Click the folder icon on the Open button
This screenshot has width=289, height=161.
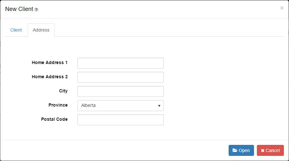235,150
